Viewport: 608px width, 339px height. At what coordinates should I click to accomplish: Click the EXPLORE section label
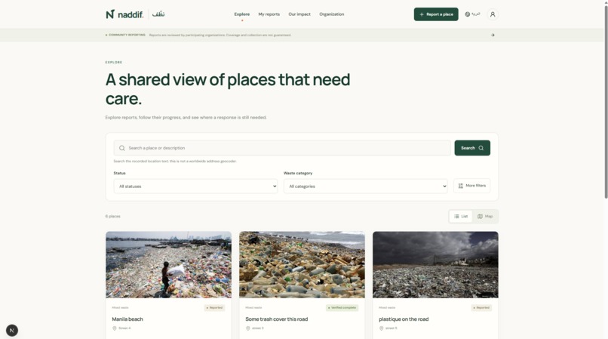tap(114, 62)
